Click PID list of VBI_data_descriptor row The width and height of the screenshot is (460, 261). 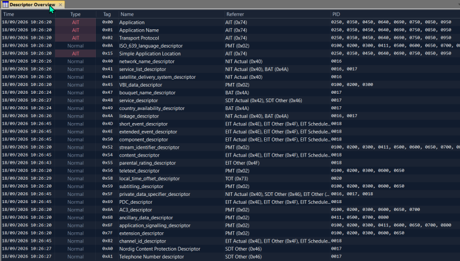coord(352,85)
